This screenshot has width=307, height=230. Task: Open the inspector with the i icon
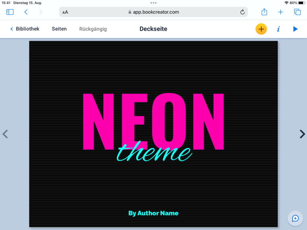(279, 29)
